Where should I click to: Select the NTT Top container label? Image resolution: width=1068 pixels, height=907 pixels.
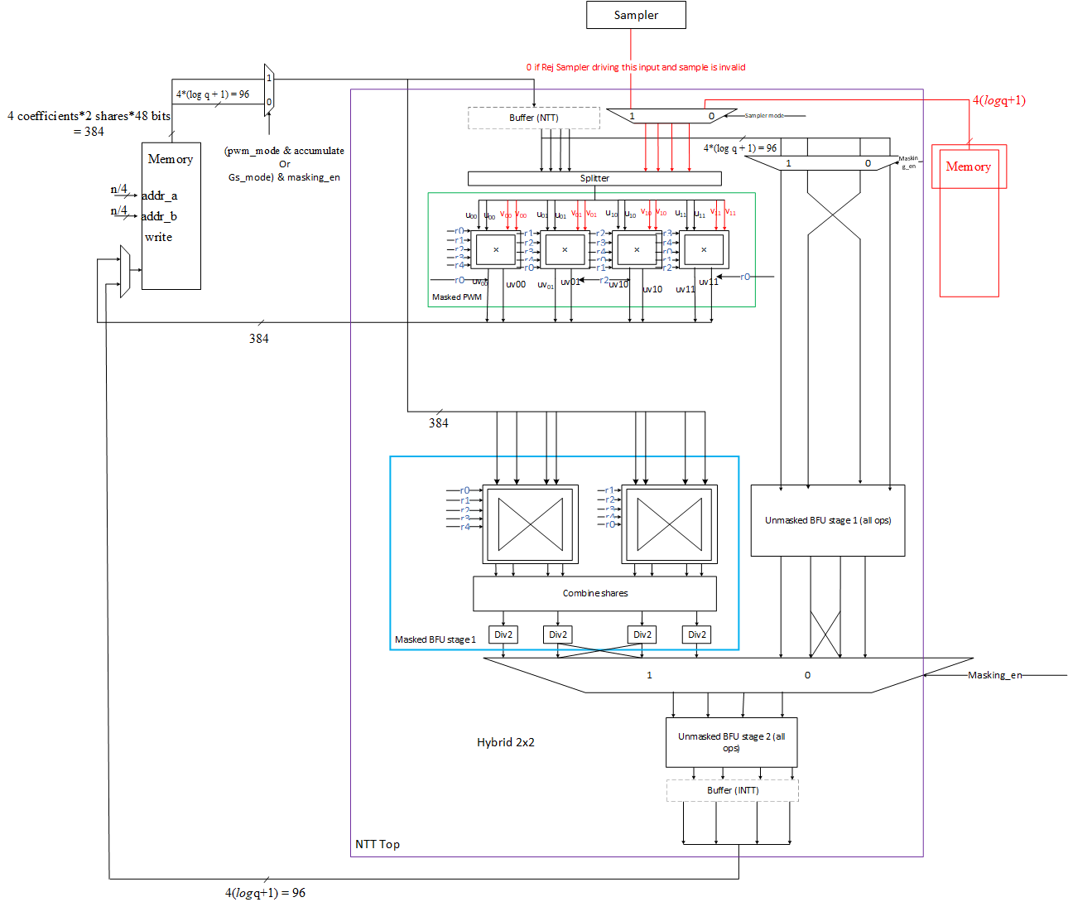coord(377,844)
